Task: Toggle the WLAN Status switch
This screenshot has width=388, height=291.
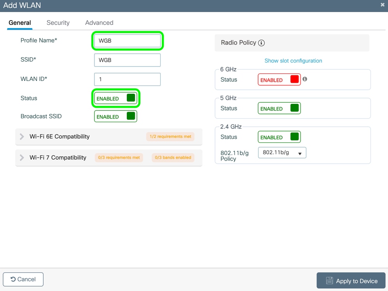Action: [115, 98]
